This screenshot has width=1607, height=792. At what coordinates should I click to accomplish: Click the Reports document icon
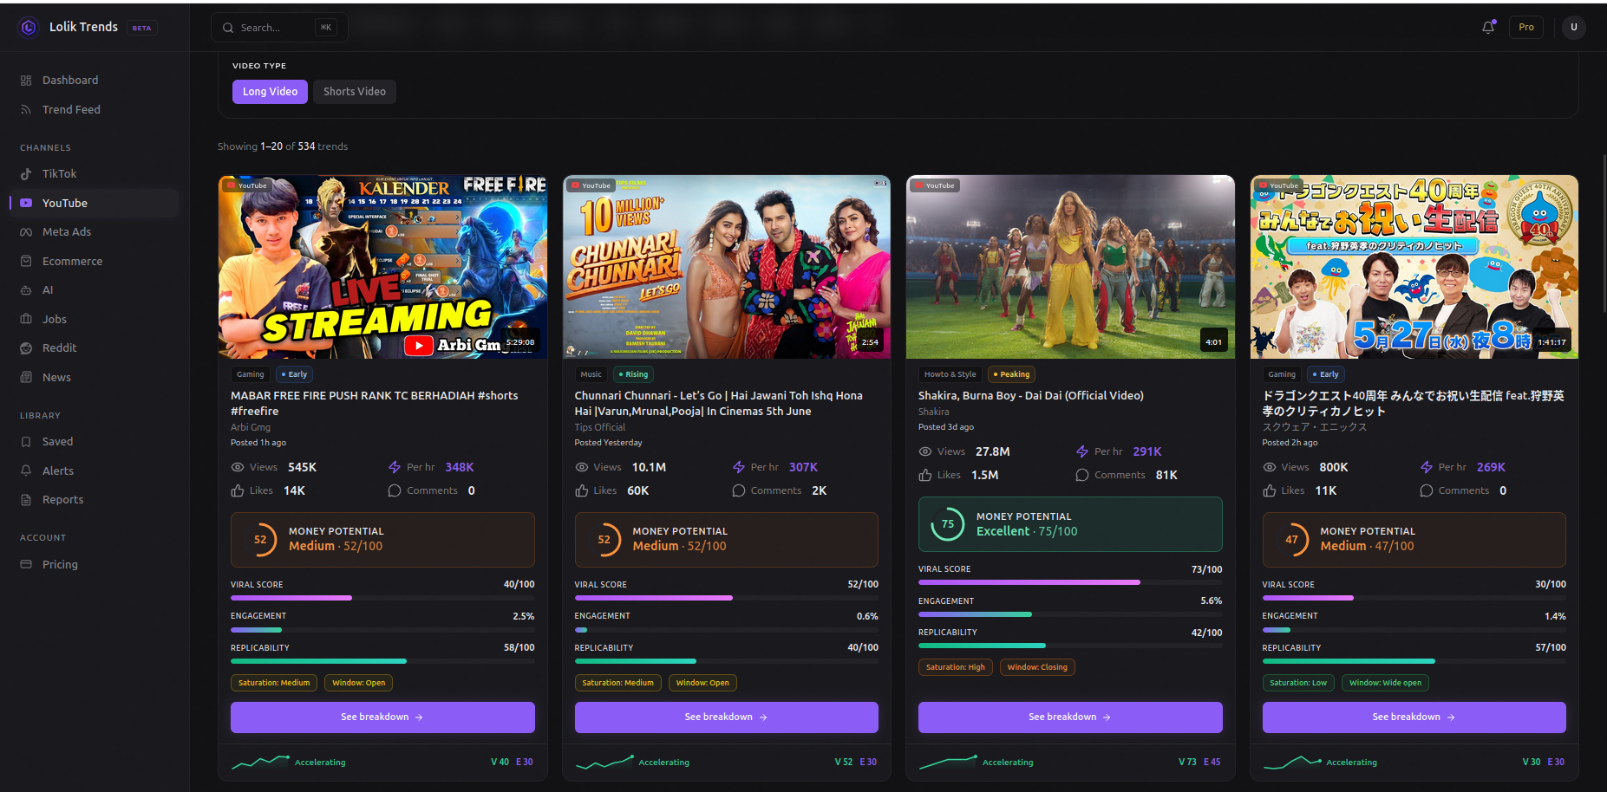26,500
